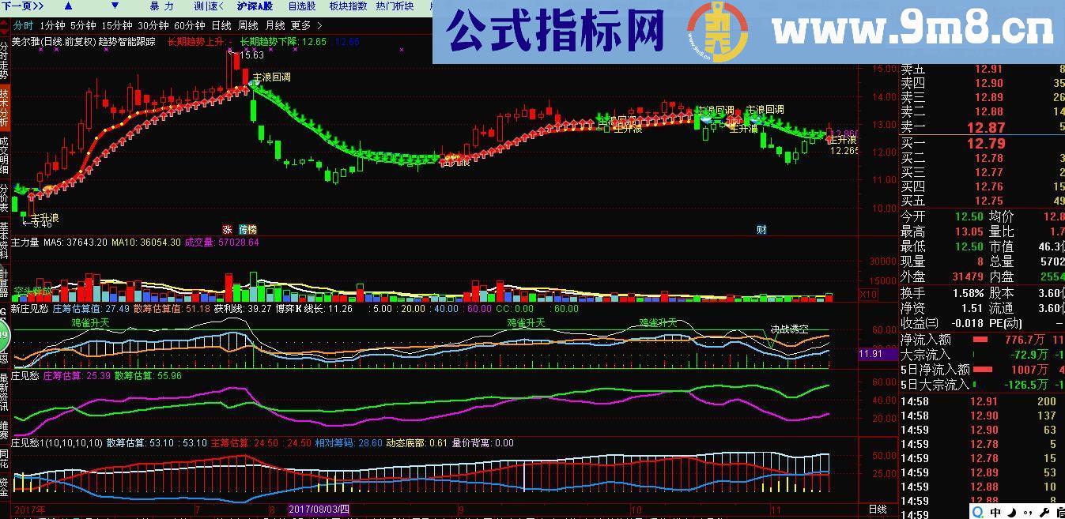
Task: Click the magnifier search icon in the taskbar
Action: coord(976,510)
